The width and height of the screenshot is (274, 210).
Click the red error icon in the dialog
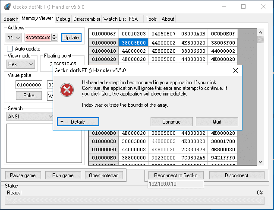click(67, 90)
